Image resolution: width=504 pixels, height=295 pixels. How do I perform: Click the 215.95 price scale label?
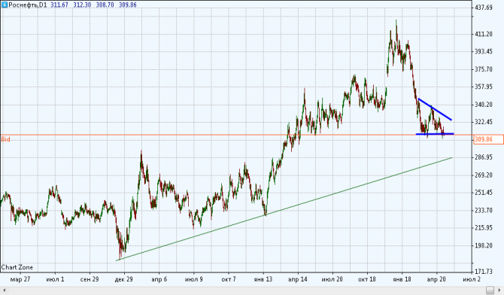click(x=484, y=228)
